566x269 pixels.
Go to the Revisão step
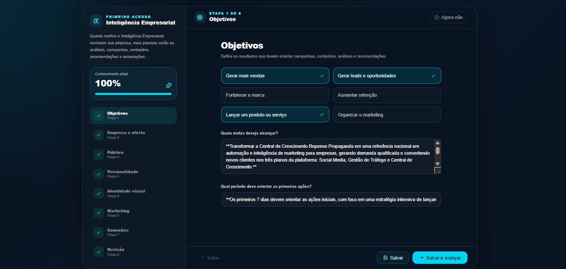point(133,252)
